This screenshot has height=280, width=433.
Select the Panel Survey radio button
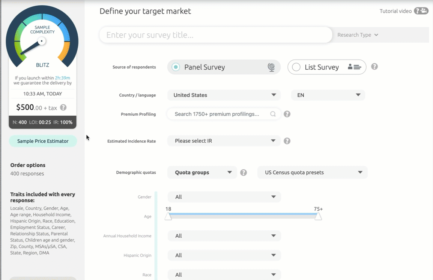coord(176,67)
